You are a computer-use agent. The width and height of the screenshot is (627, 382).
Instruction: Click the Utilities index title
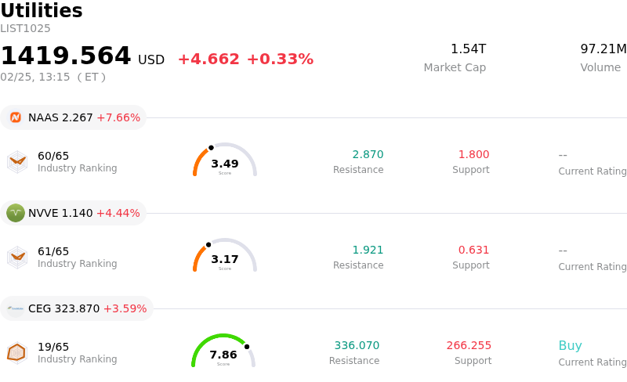pos(42,11)
